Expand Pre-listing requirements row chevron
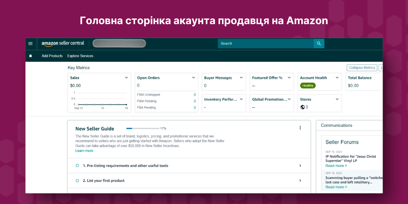Viewport: 408px width, 204px height. [x=300, y=166]
